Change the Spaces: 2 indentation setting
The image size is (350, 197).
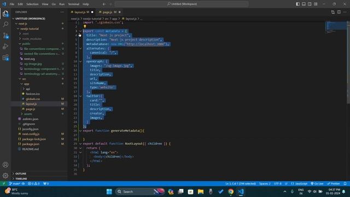[265, 184]
